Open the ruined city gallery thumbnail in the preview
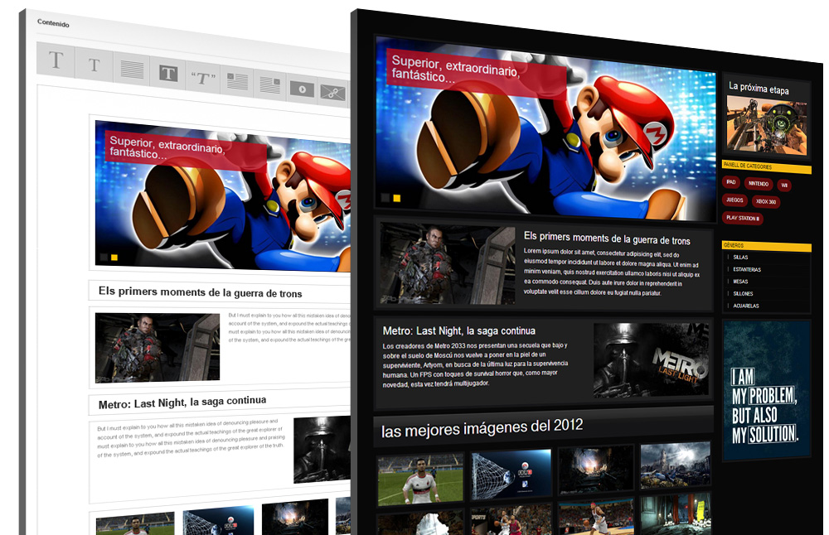Image resolution: width=829 pixels, height=535 pixels. point(675,465)
